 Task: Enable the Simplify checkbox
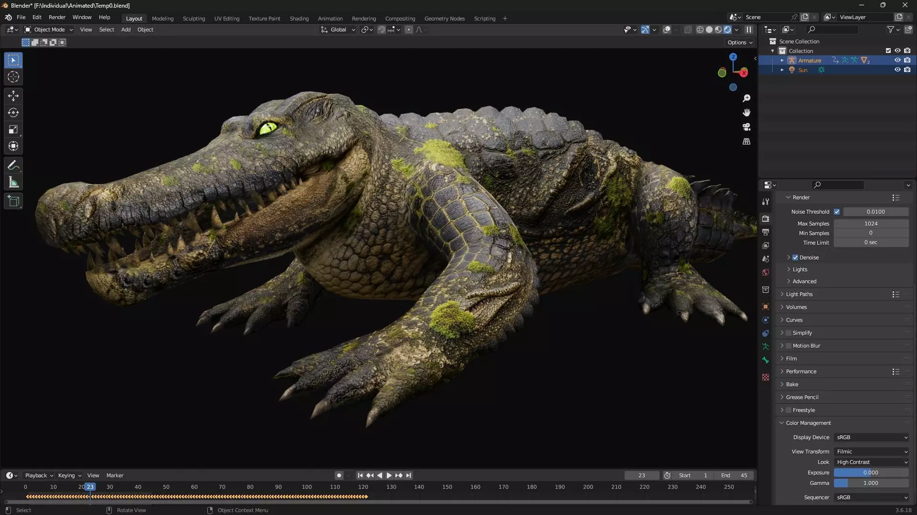coord(789,333)
